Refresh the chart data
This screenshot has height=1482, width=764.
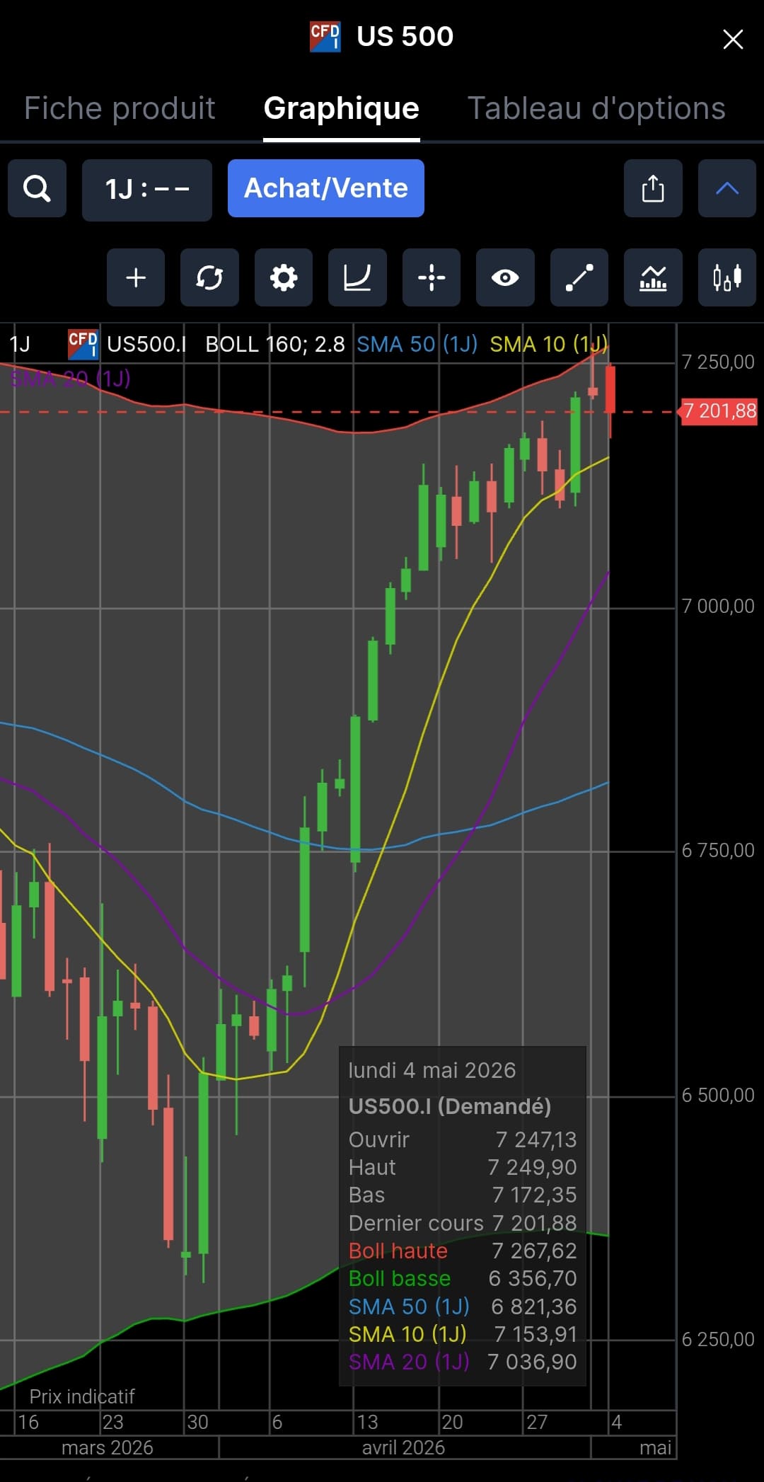[x=209, y=277]
